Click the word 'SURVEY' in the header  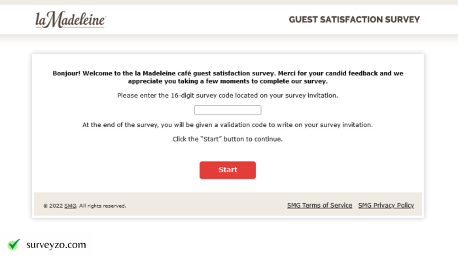402,20
